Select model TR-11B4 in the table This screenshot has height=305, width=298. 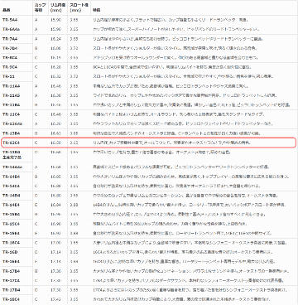pos(11,104)
